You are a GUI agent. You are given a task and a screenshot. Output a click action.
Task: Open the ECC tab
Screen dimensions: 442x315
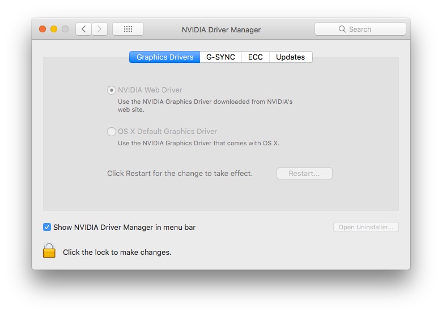[x=256, y=57]
